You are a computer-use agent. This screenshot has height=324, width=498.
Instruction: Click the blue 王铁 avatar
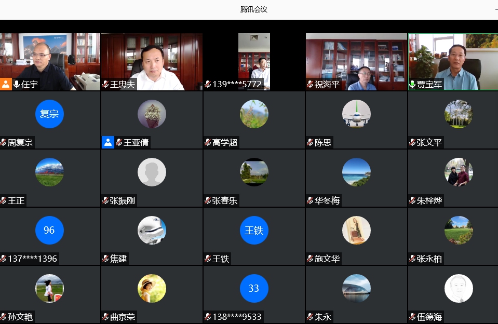point(254,230)
